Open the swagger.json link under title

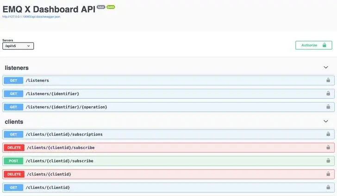(x=31, y=17)
